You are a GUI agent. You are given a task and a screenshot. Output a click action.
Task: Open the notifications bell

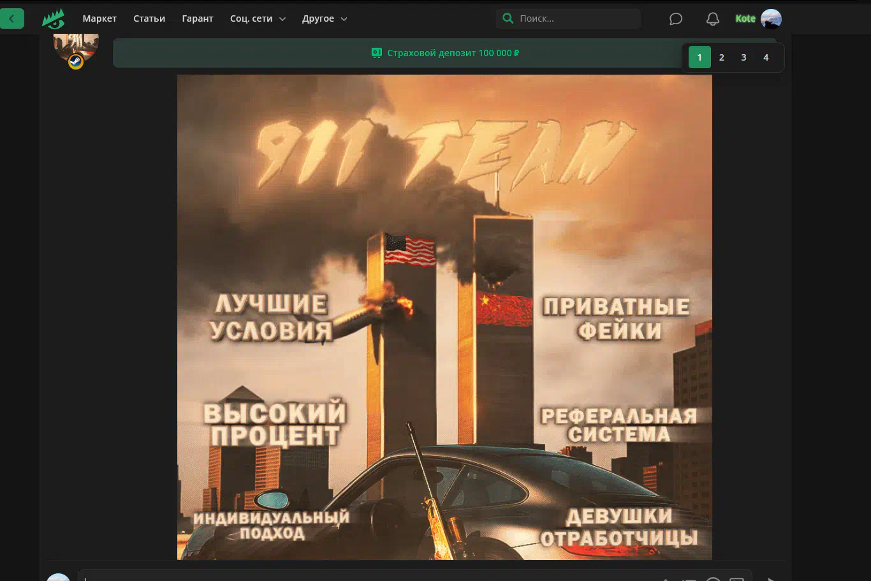pos(713,19)
